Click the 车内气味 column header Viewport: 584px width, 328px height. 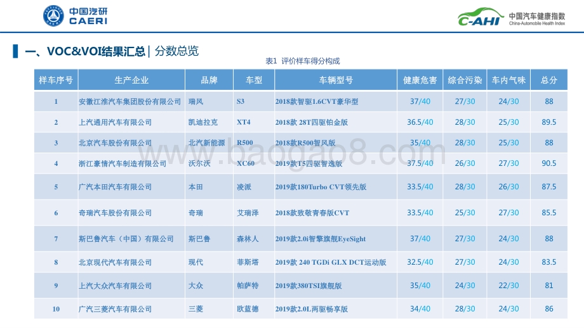pos(508,80)
